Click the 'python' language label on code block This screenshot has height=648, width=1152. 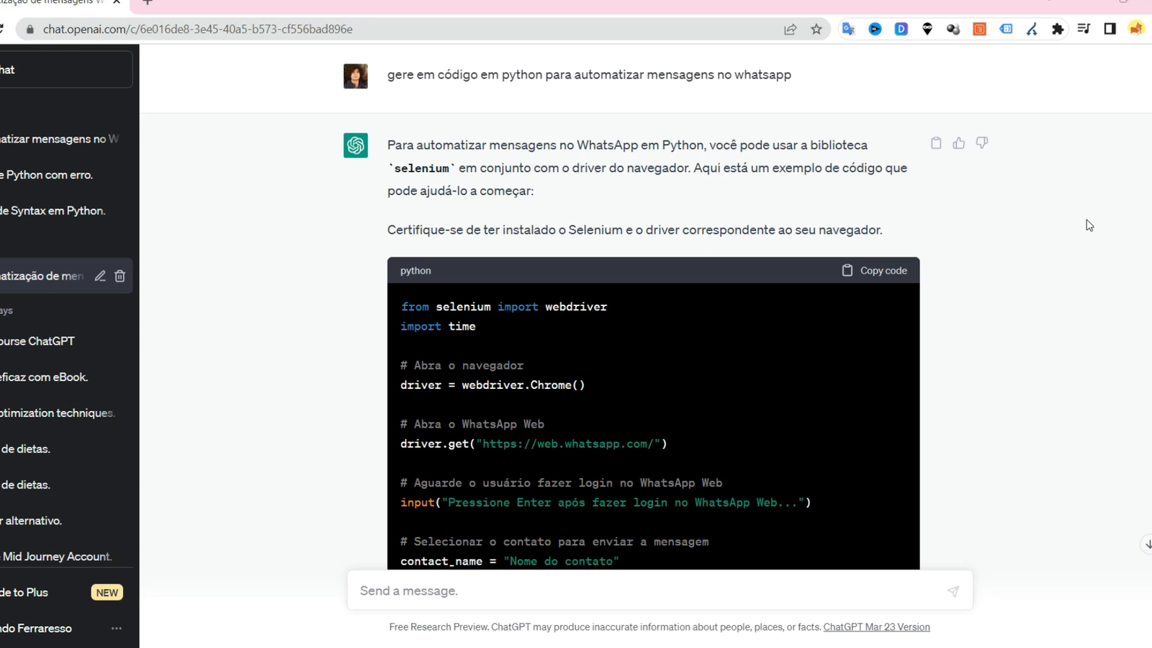tap(415, 271)
